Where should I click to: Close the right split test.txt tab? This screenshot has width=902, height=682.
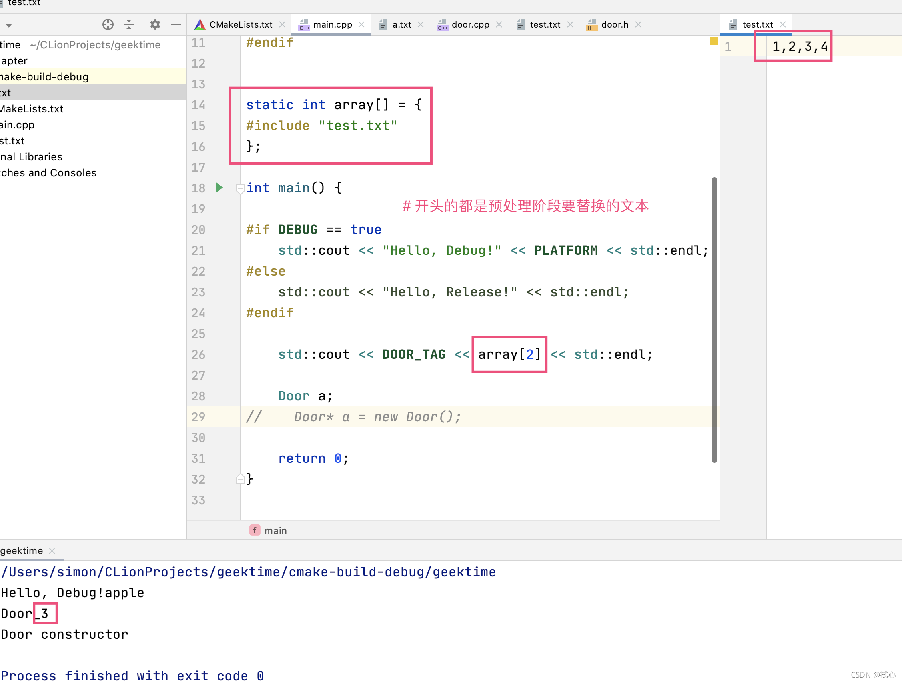[782, 24]
